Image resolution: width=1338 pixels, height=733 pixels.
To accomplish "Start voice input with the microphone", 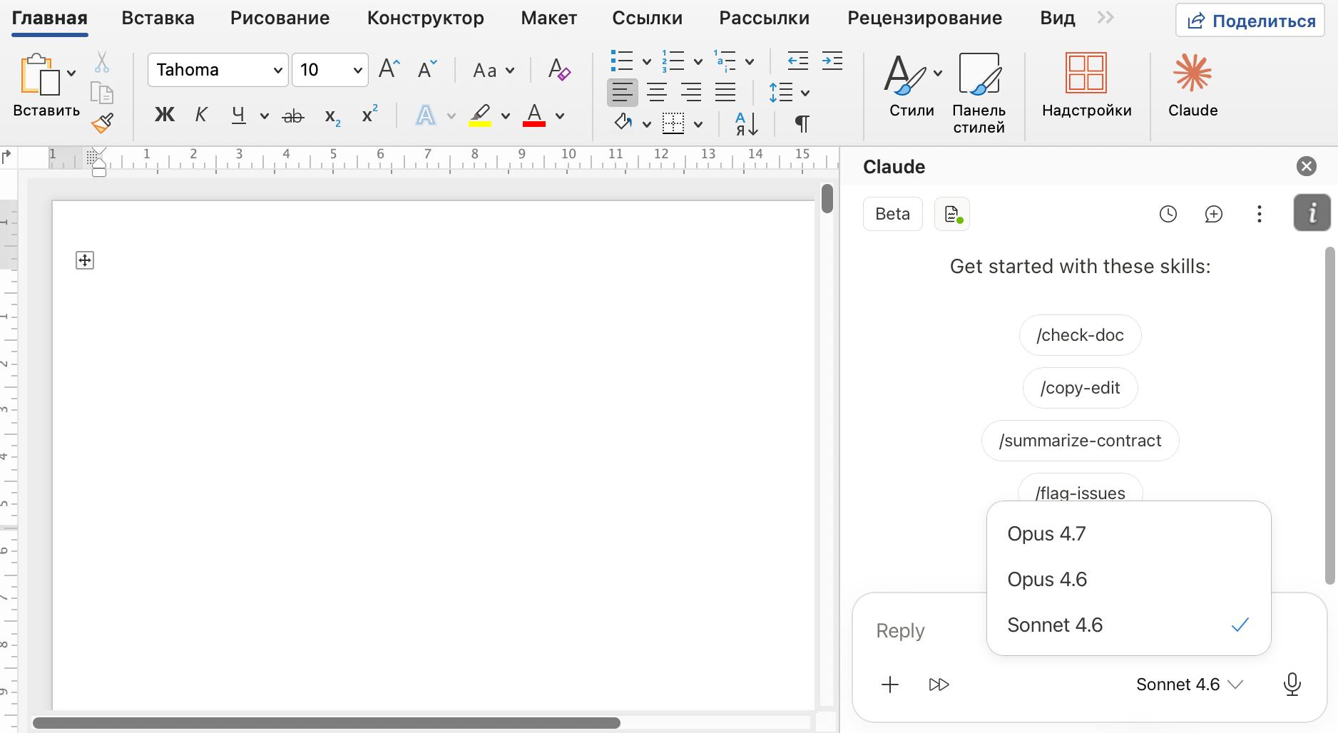I will pyautogui.click(x=1292, y=685).
